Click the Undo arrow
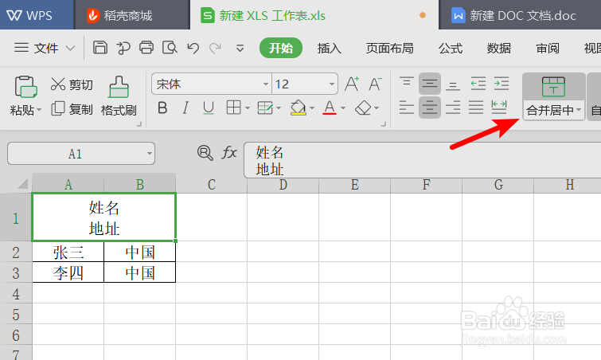This screenshot has height=360, width=601. coord(193,49)
